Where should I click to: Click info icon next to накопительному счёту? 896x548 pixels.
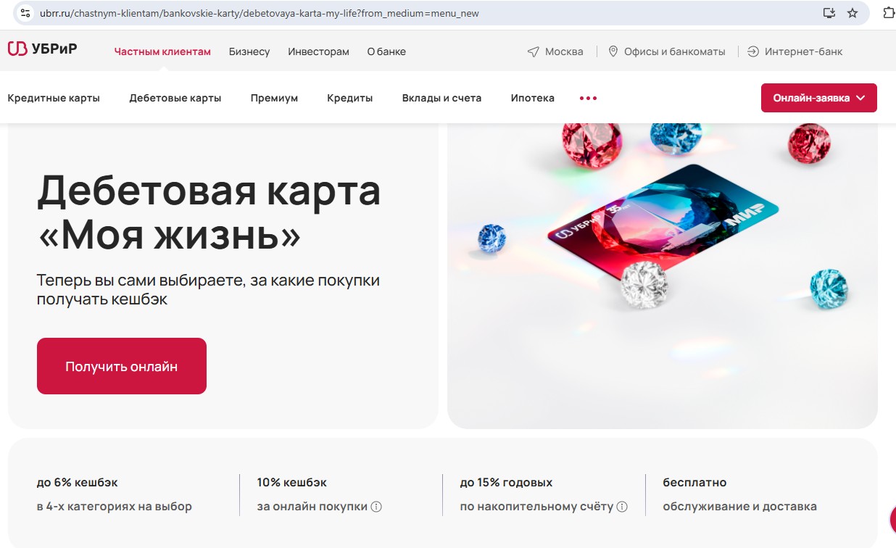[622, 507]
